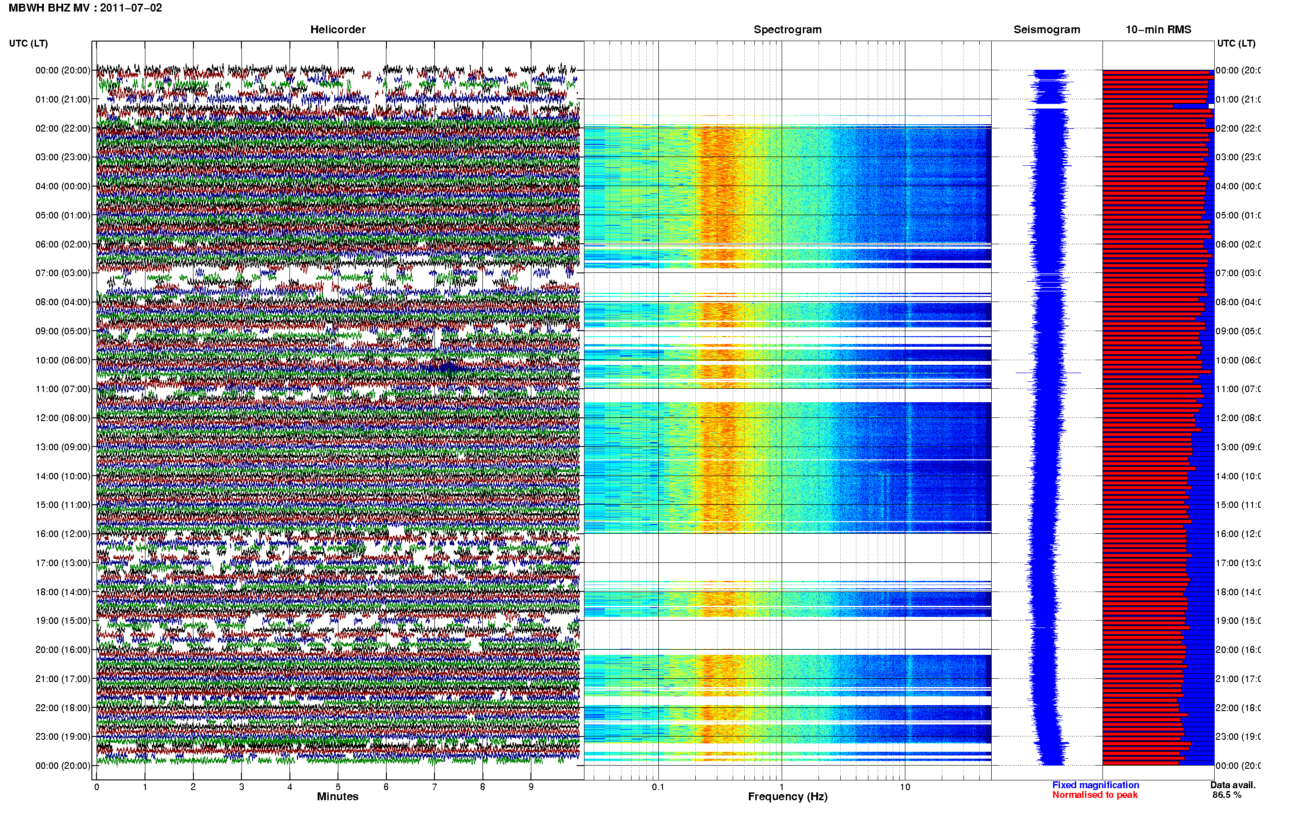Viewport: 1313px width, 821px height.
Task: Click the 5 tick on the Minutes axis
Action: [x=337, y=787]
